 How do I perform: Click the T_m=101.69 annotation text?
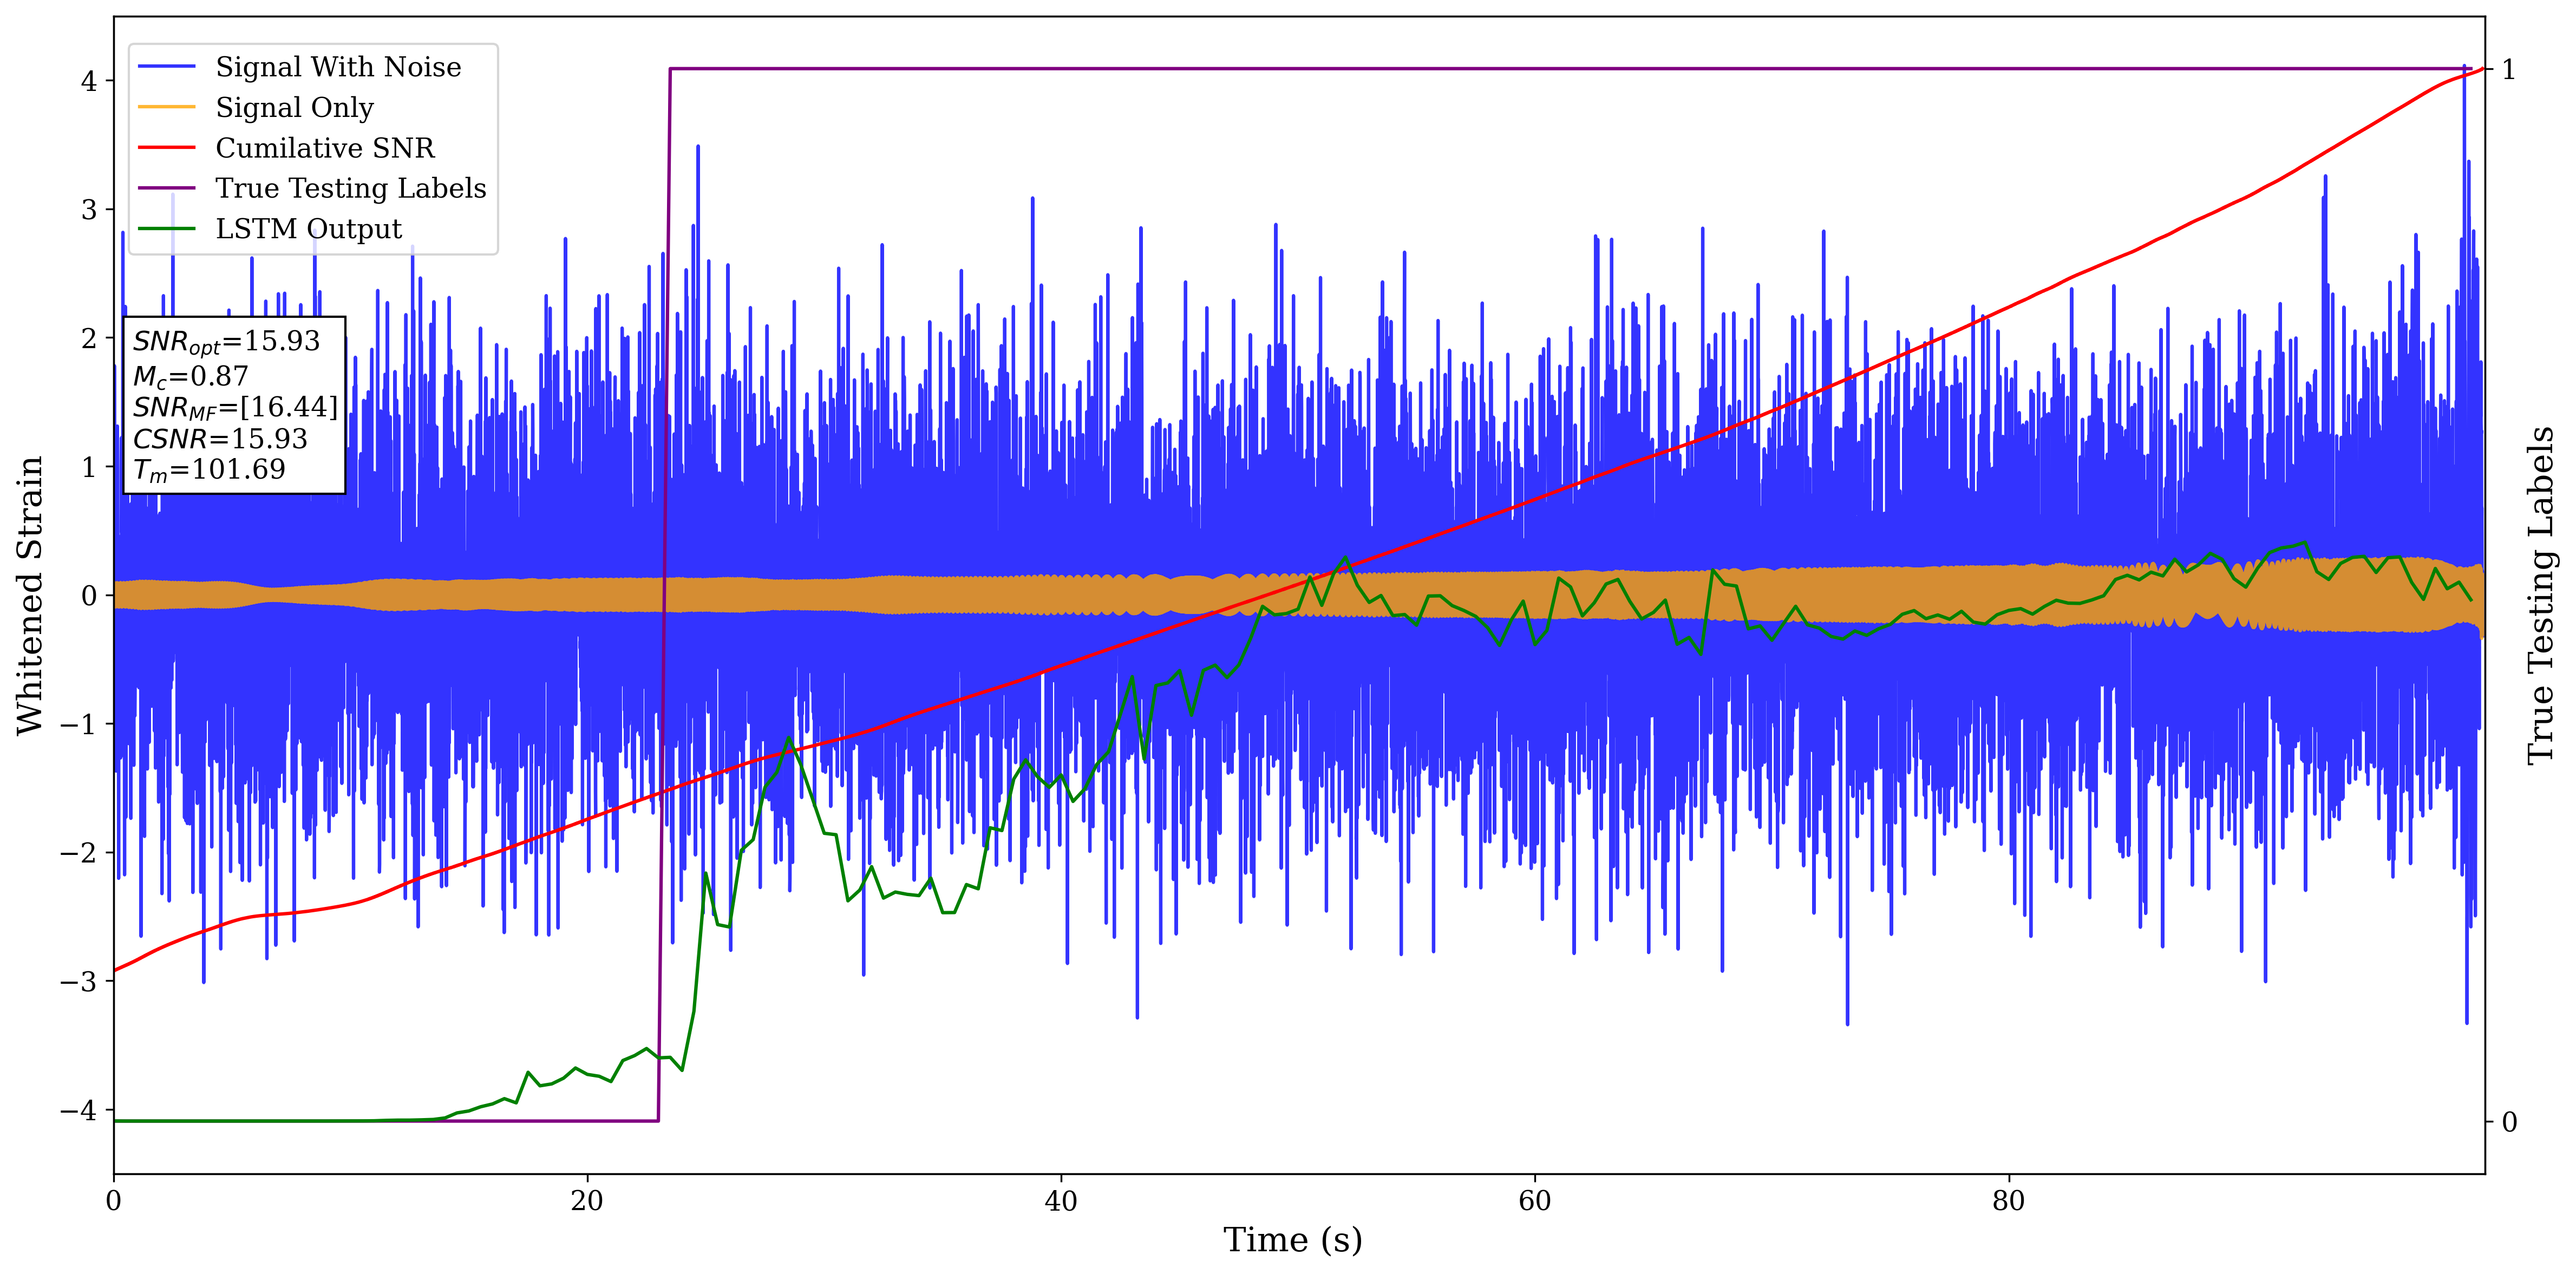(209, 470)
